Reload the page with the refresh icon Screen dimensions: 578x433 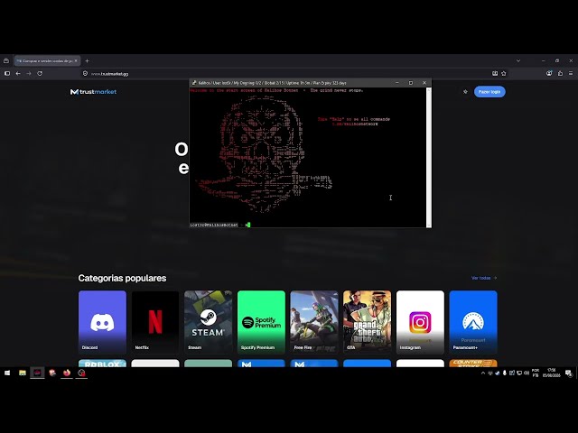point(40,74)
